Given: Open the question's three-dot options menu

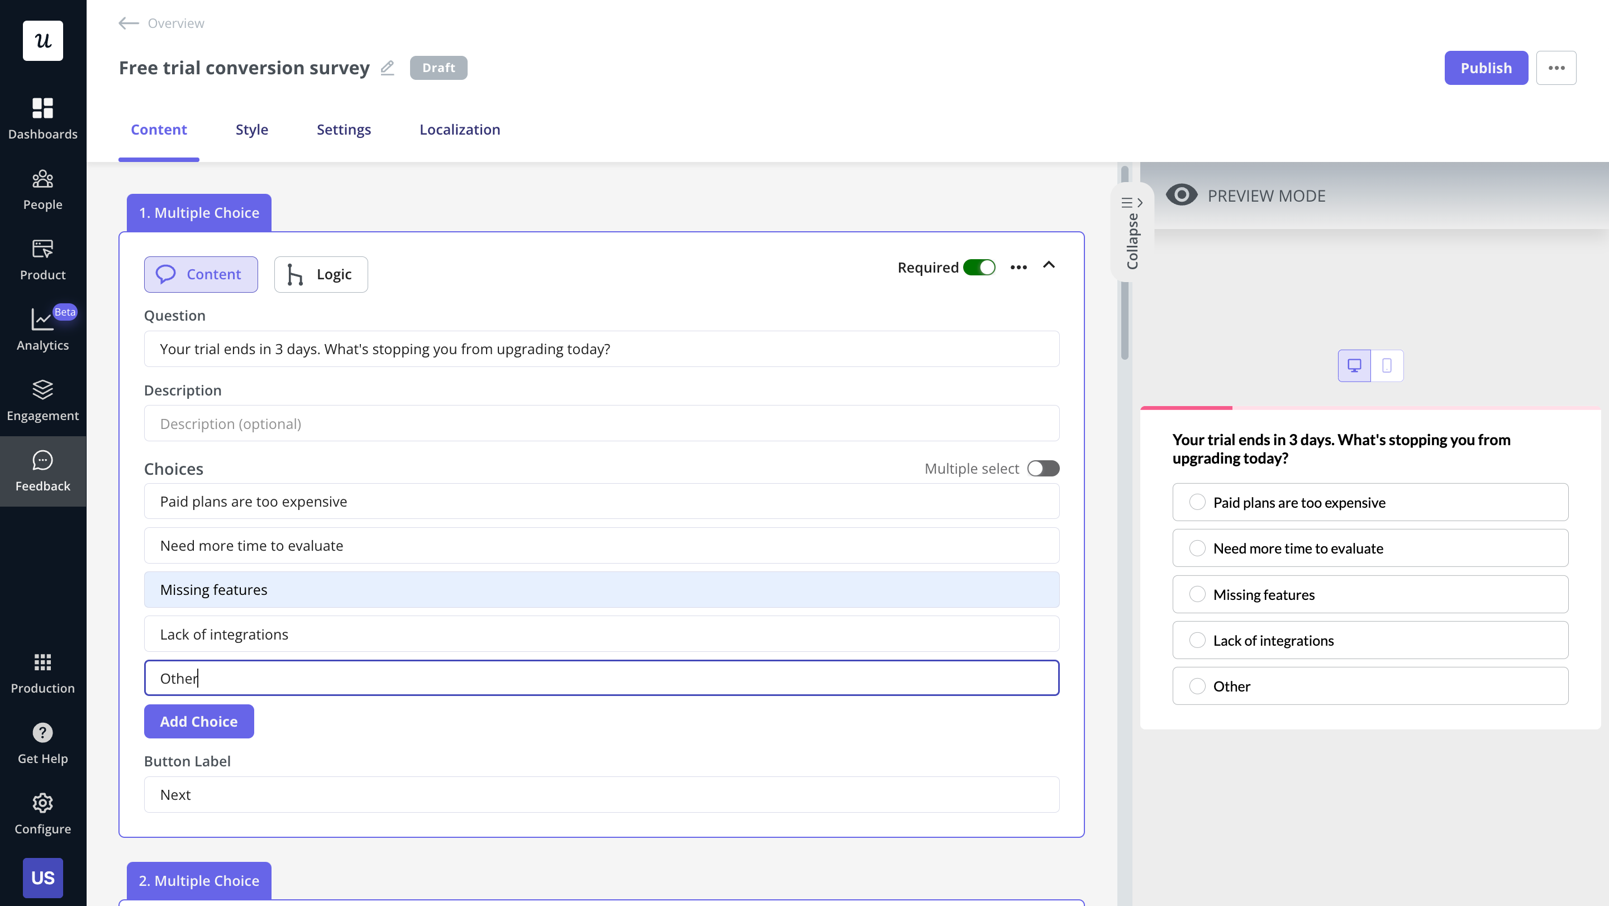Looking at the screenshot, I should [x=1018, y=266].
